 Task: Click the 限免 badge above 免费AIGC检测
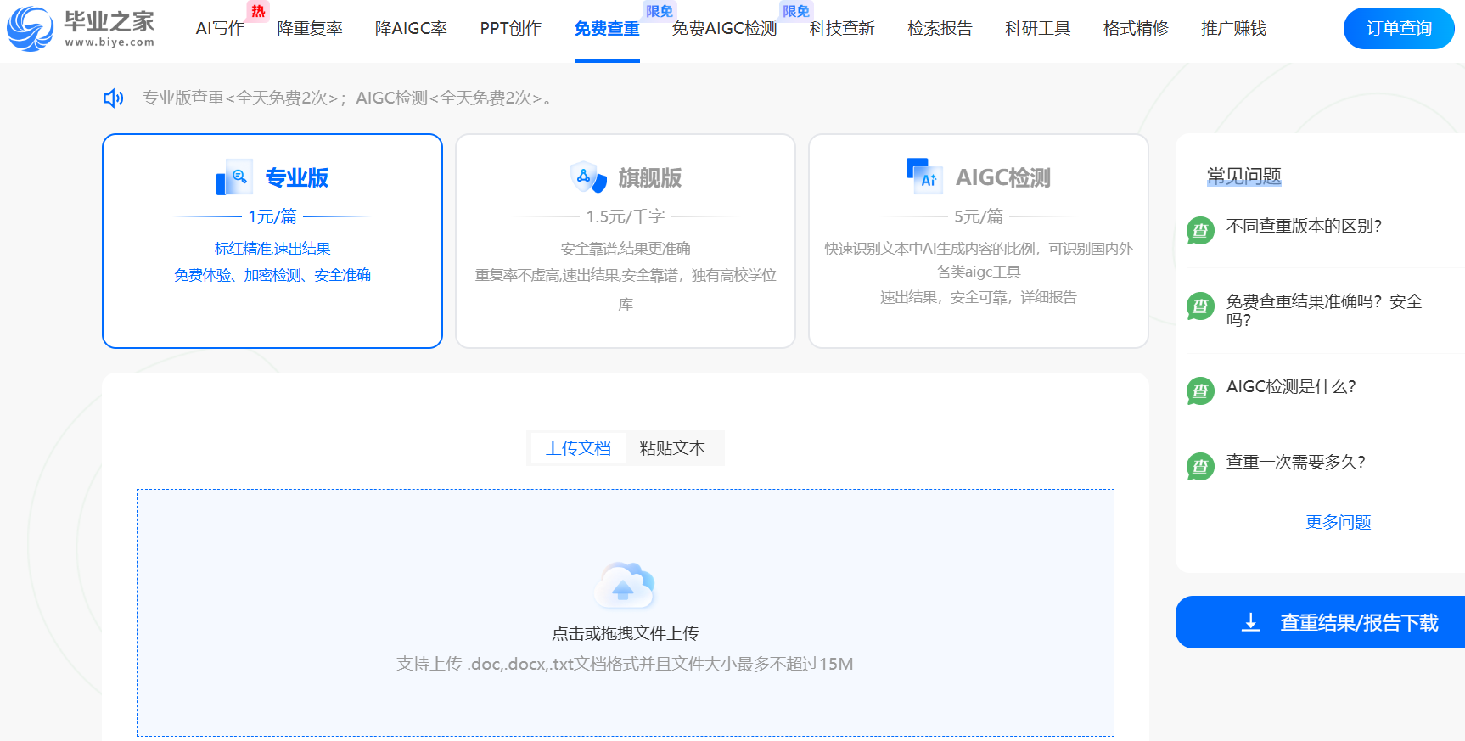coord(796,11)
